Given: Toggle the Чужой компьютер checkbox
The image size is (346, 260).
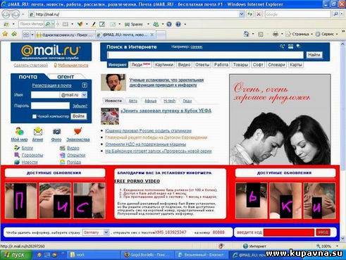Looking at the screenshot, I should point(35,116).
